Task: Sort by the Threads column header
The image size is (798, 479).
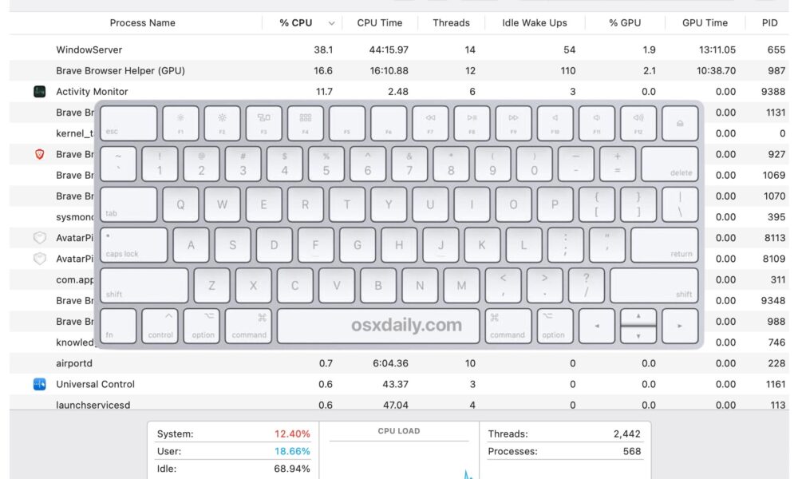Action: point(452,23)
